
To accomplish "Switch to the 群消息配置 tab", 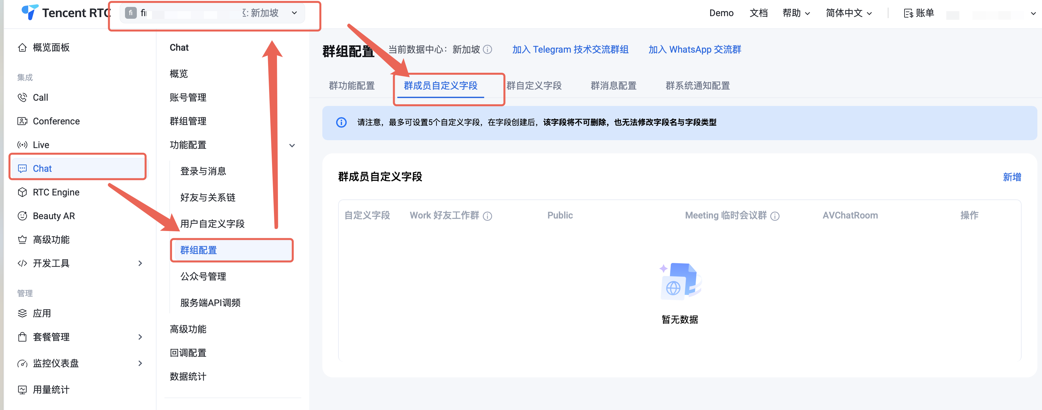I will (x=613, y=86).
